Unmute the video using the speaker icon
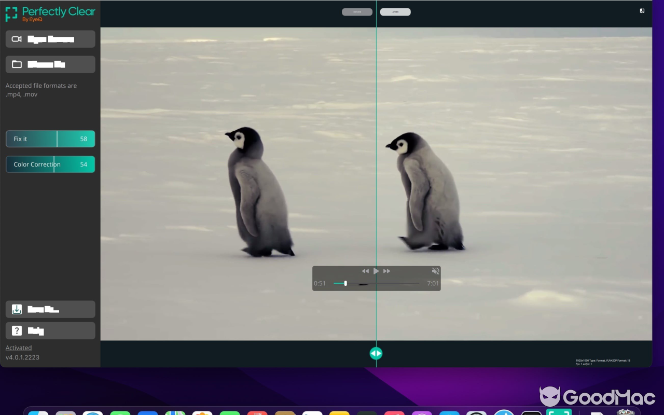Image resolution: width=664 pixels, height=415 pixels. point(436,271)
